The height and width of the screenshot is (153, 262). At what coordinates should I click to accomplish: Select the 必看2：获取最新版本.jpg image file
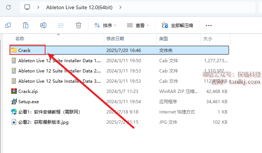(x=43, y=122)
